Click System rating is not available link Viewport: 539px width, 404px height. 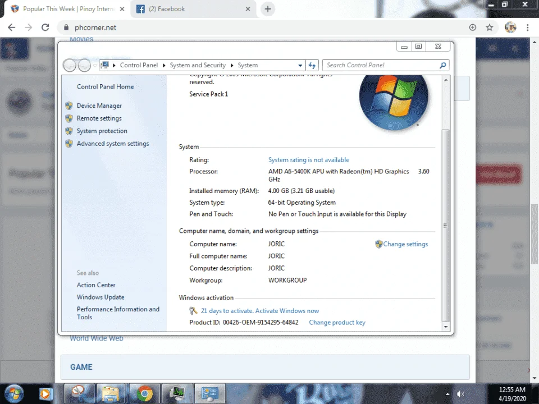308,160
